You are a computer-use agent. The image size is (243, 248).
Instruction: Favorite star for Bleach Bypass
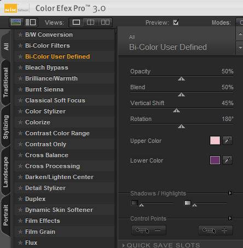point(20,67)
